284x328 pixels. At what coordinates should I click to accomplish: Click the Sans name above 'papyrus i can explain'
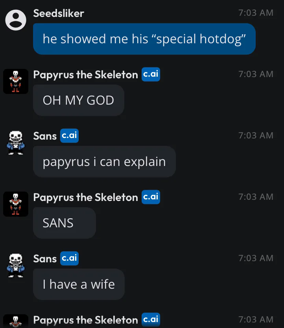click(x=45, y=136)
